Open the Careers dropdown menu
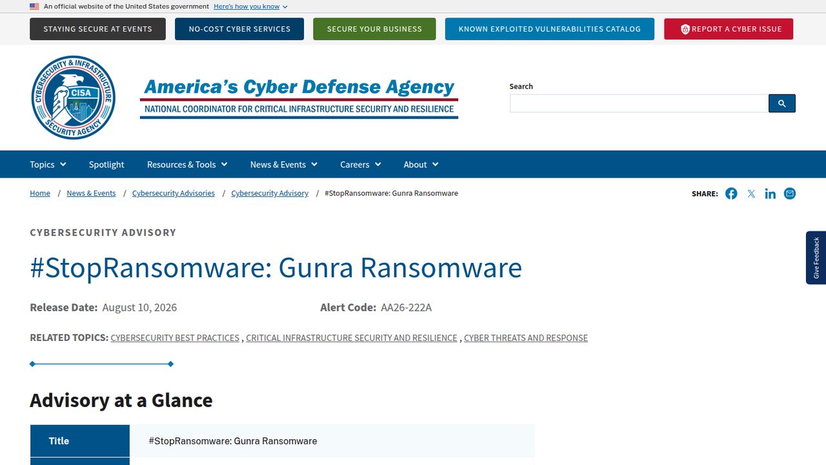The height and width of the screenshot is (465, 826). coord(361,165)
